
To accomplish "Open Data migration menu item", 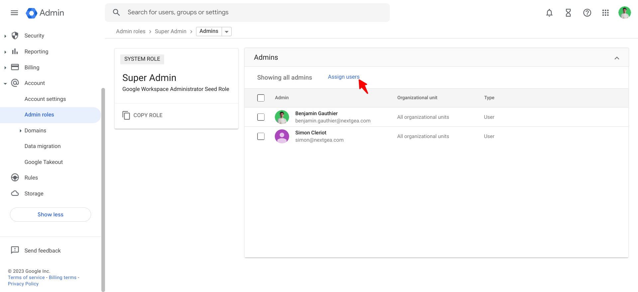I will click(x=43, y=146).
